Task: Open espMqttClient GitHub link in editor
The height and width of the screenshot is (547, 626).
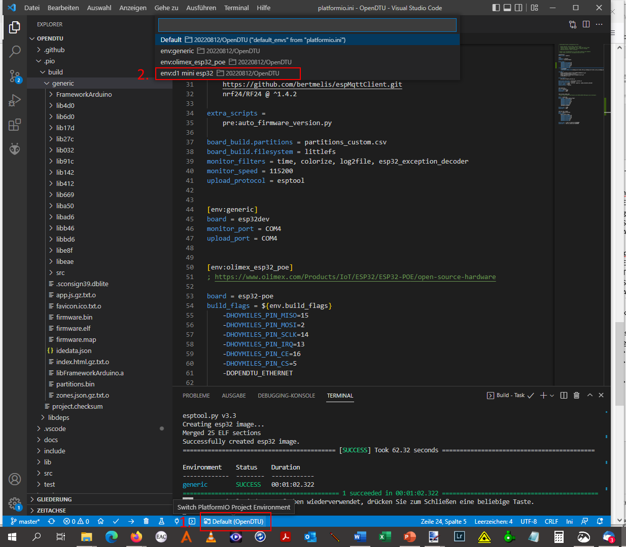Action: 312,85
